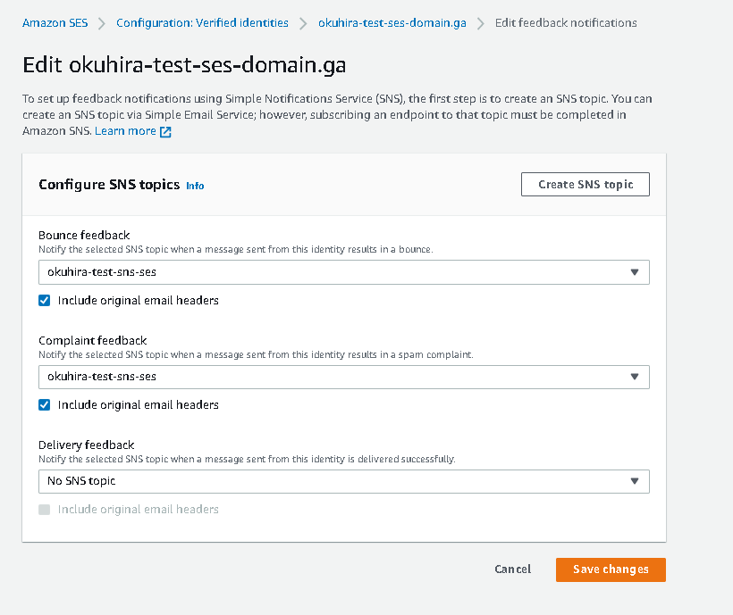Go to Amazon SES breadcrumb
733x615 pixels.
point(55,23)
